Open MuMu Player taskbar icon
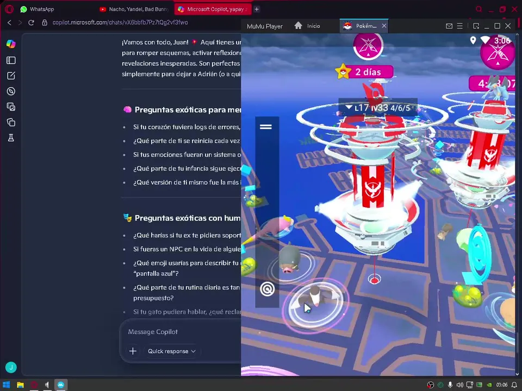 [60, 385]
